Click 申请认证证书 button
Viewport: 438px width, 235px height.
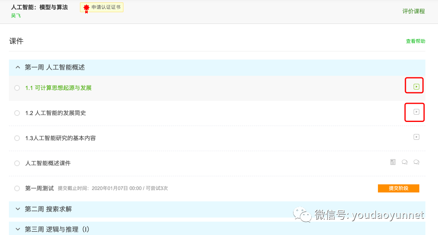[101, 7]
